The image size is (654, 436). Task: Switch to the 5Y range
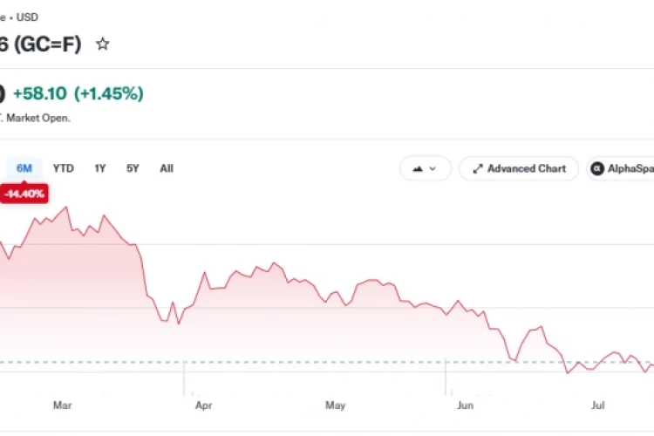(133, 168)
